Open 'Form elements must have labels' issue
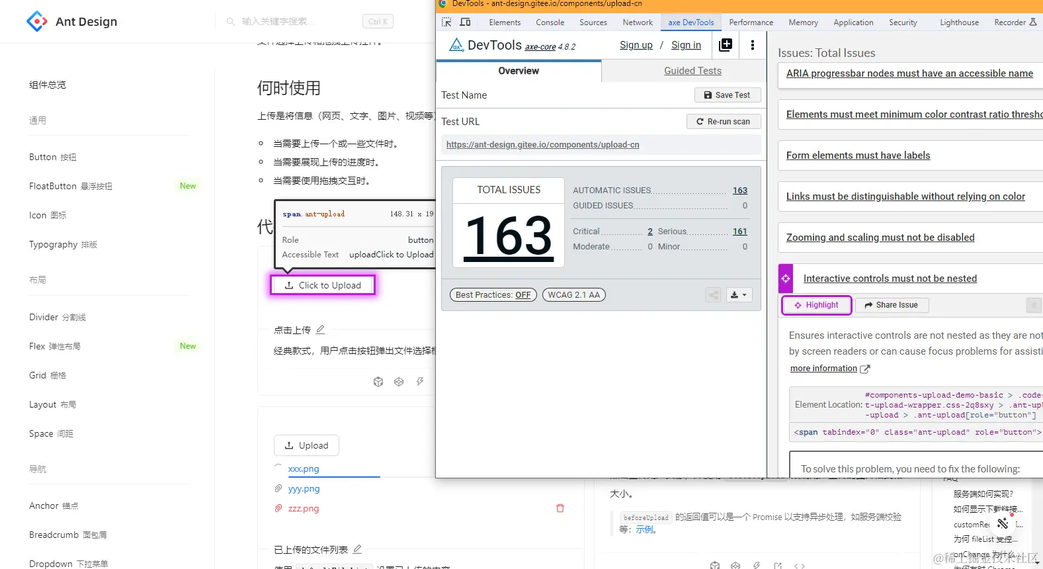Screen dimensions: 1043x569 [858, 155]
